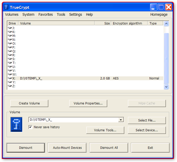Select the Z: drive icon in list
The height and width of the screenshot is (162, 177).
(x=10, y=86)
